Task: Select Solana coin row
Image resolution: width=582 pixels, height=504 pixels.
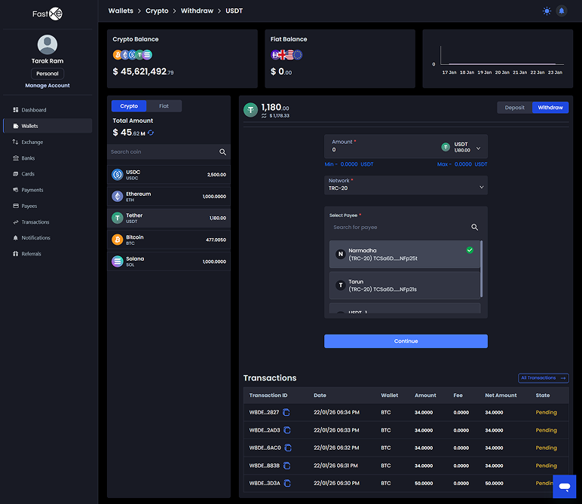Action: pyautogui.click(x=169, y=261)
